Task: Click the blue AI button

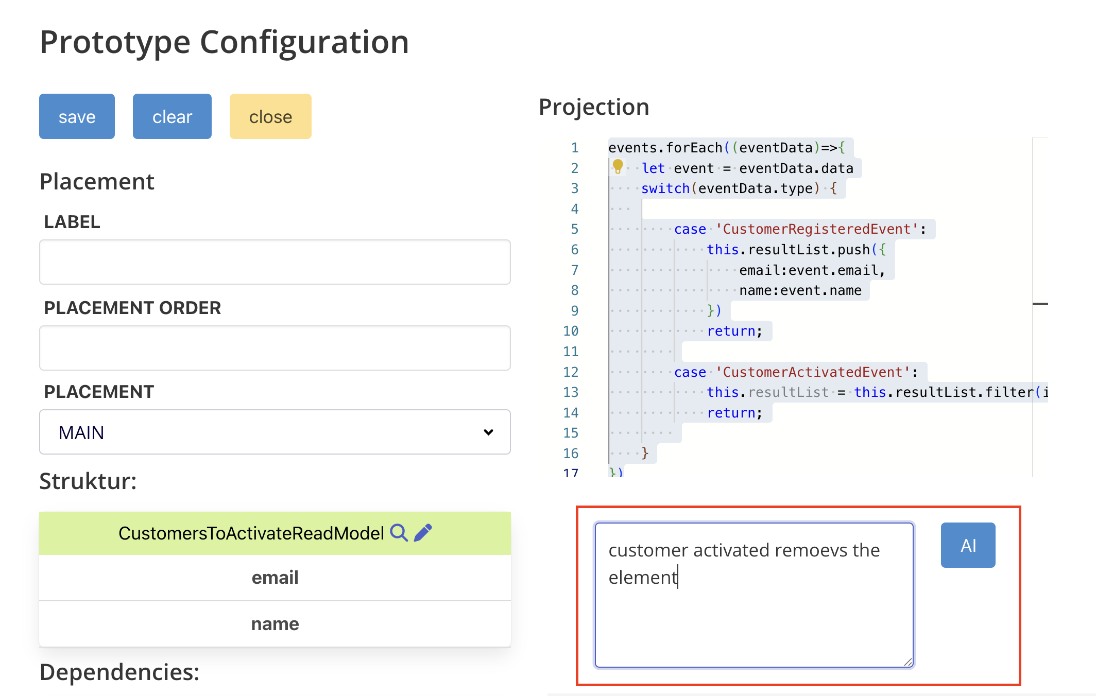Action: [967, 545]
